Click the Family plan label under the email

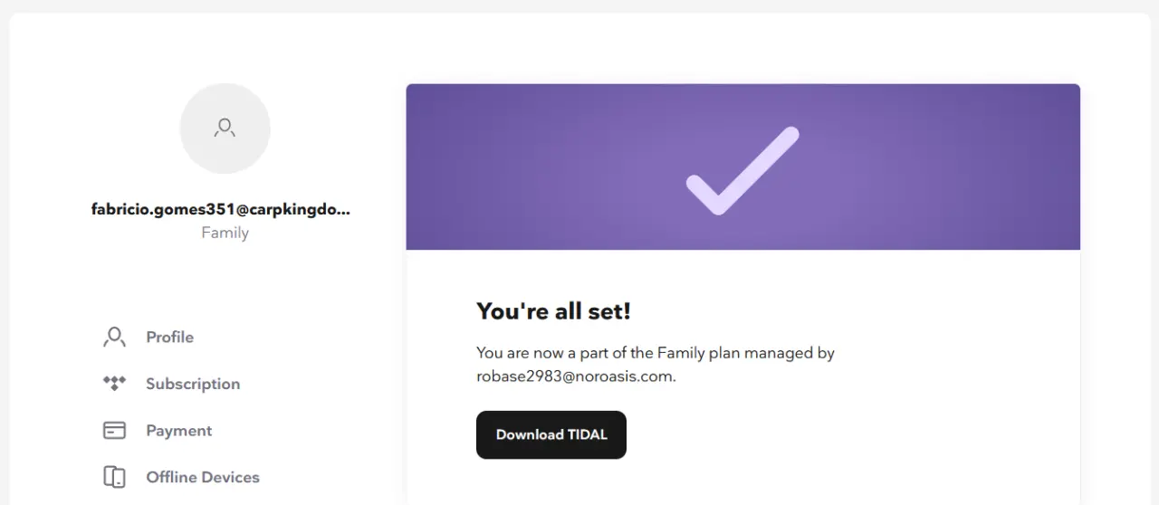225,233
